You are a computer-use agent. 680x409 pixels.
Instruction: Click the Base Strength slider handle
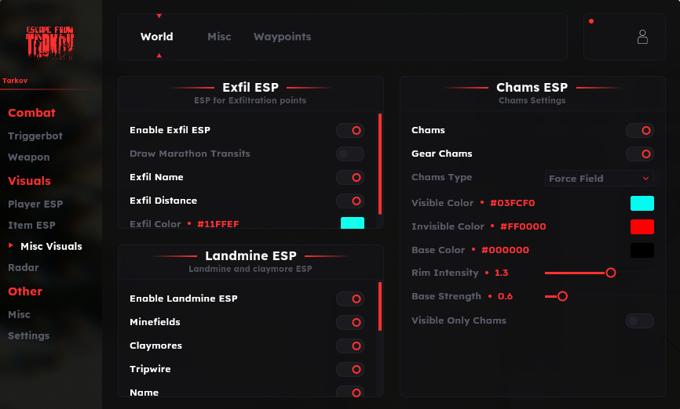pos(562,296)
